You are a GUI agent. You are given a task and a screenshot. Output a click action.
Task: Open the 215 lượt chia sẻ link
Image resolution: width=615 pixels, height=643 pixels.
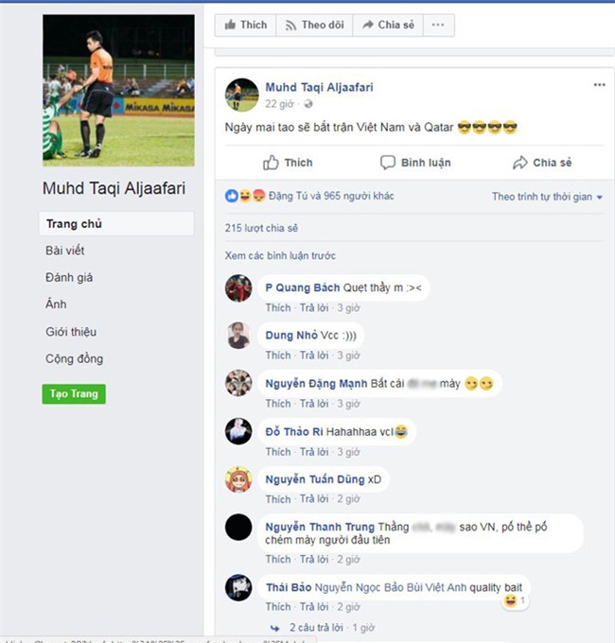pos(255,228)
